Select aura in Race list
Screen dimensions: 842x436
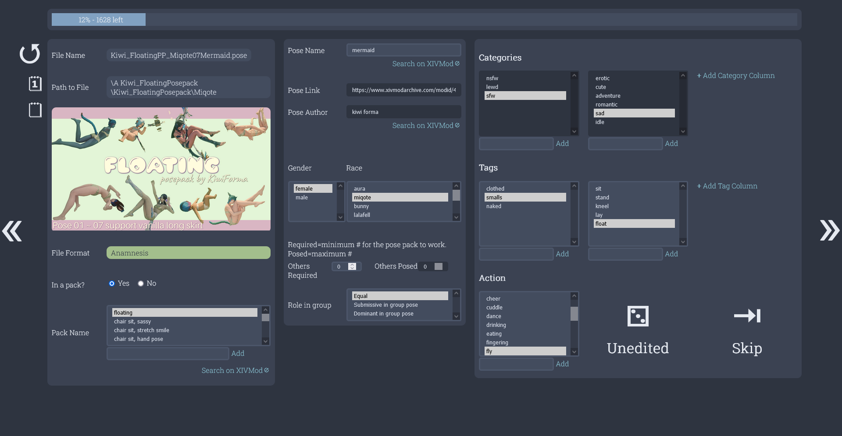[400, 188]
